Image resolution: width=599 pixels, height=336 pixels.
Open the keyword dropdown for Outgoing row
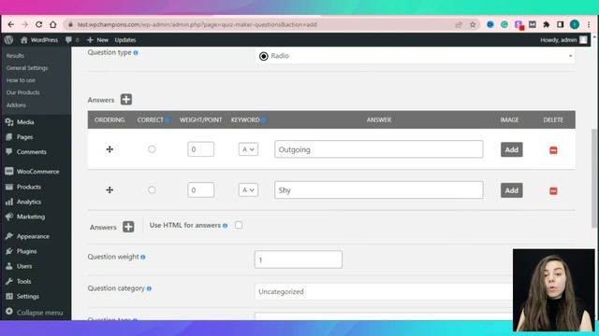click(248, 149)
